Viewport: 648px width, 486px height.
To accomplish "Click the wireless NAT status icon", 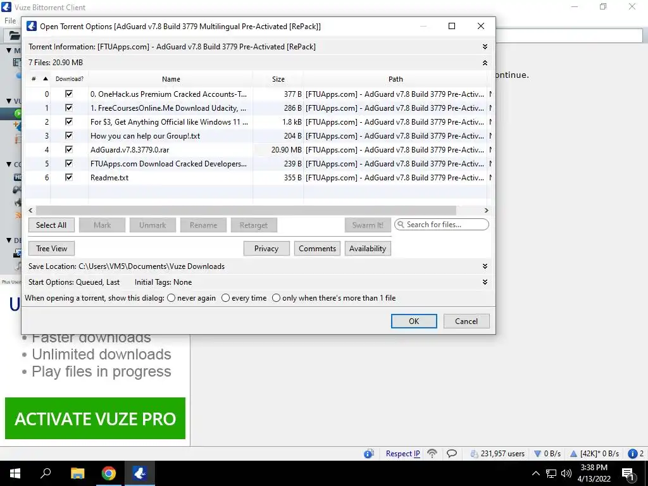I will pos(432,454).
